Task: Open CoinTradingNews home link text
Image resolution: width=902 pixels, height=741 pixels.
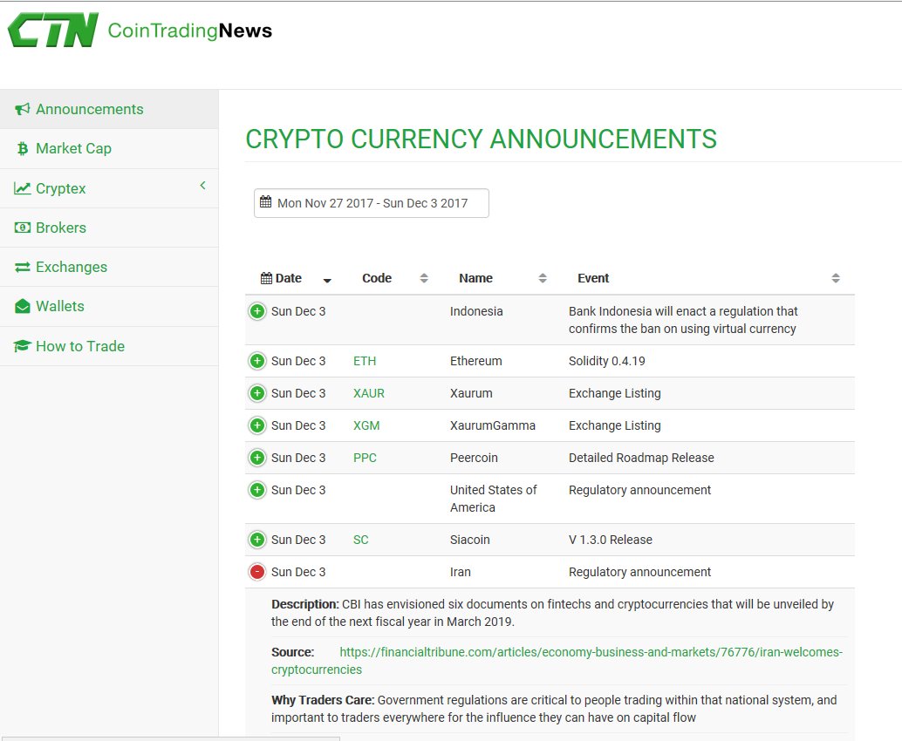Action: (190, 31)
